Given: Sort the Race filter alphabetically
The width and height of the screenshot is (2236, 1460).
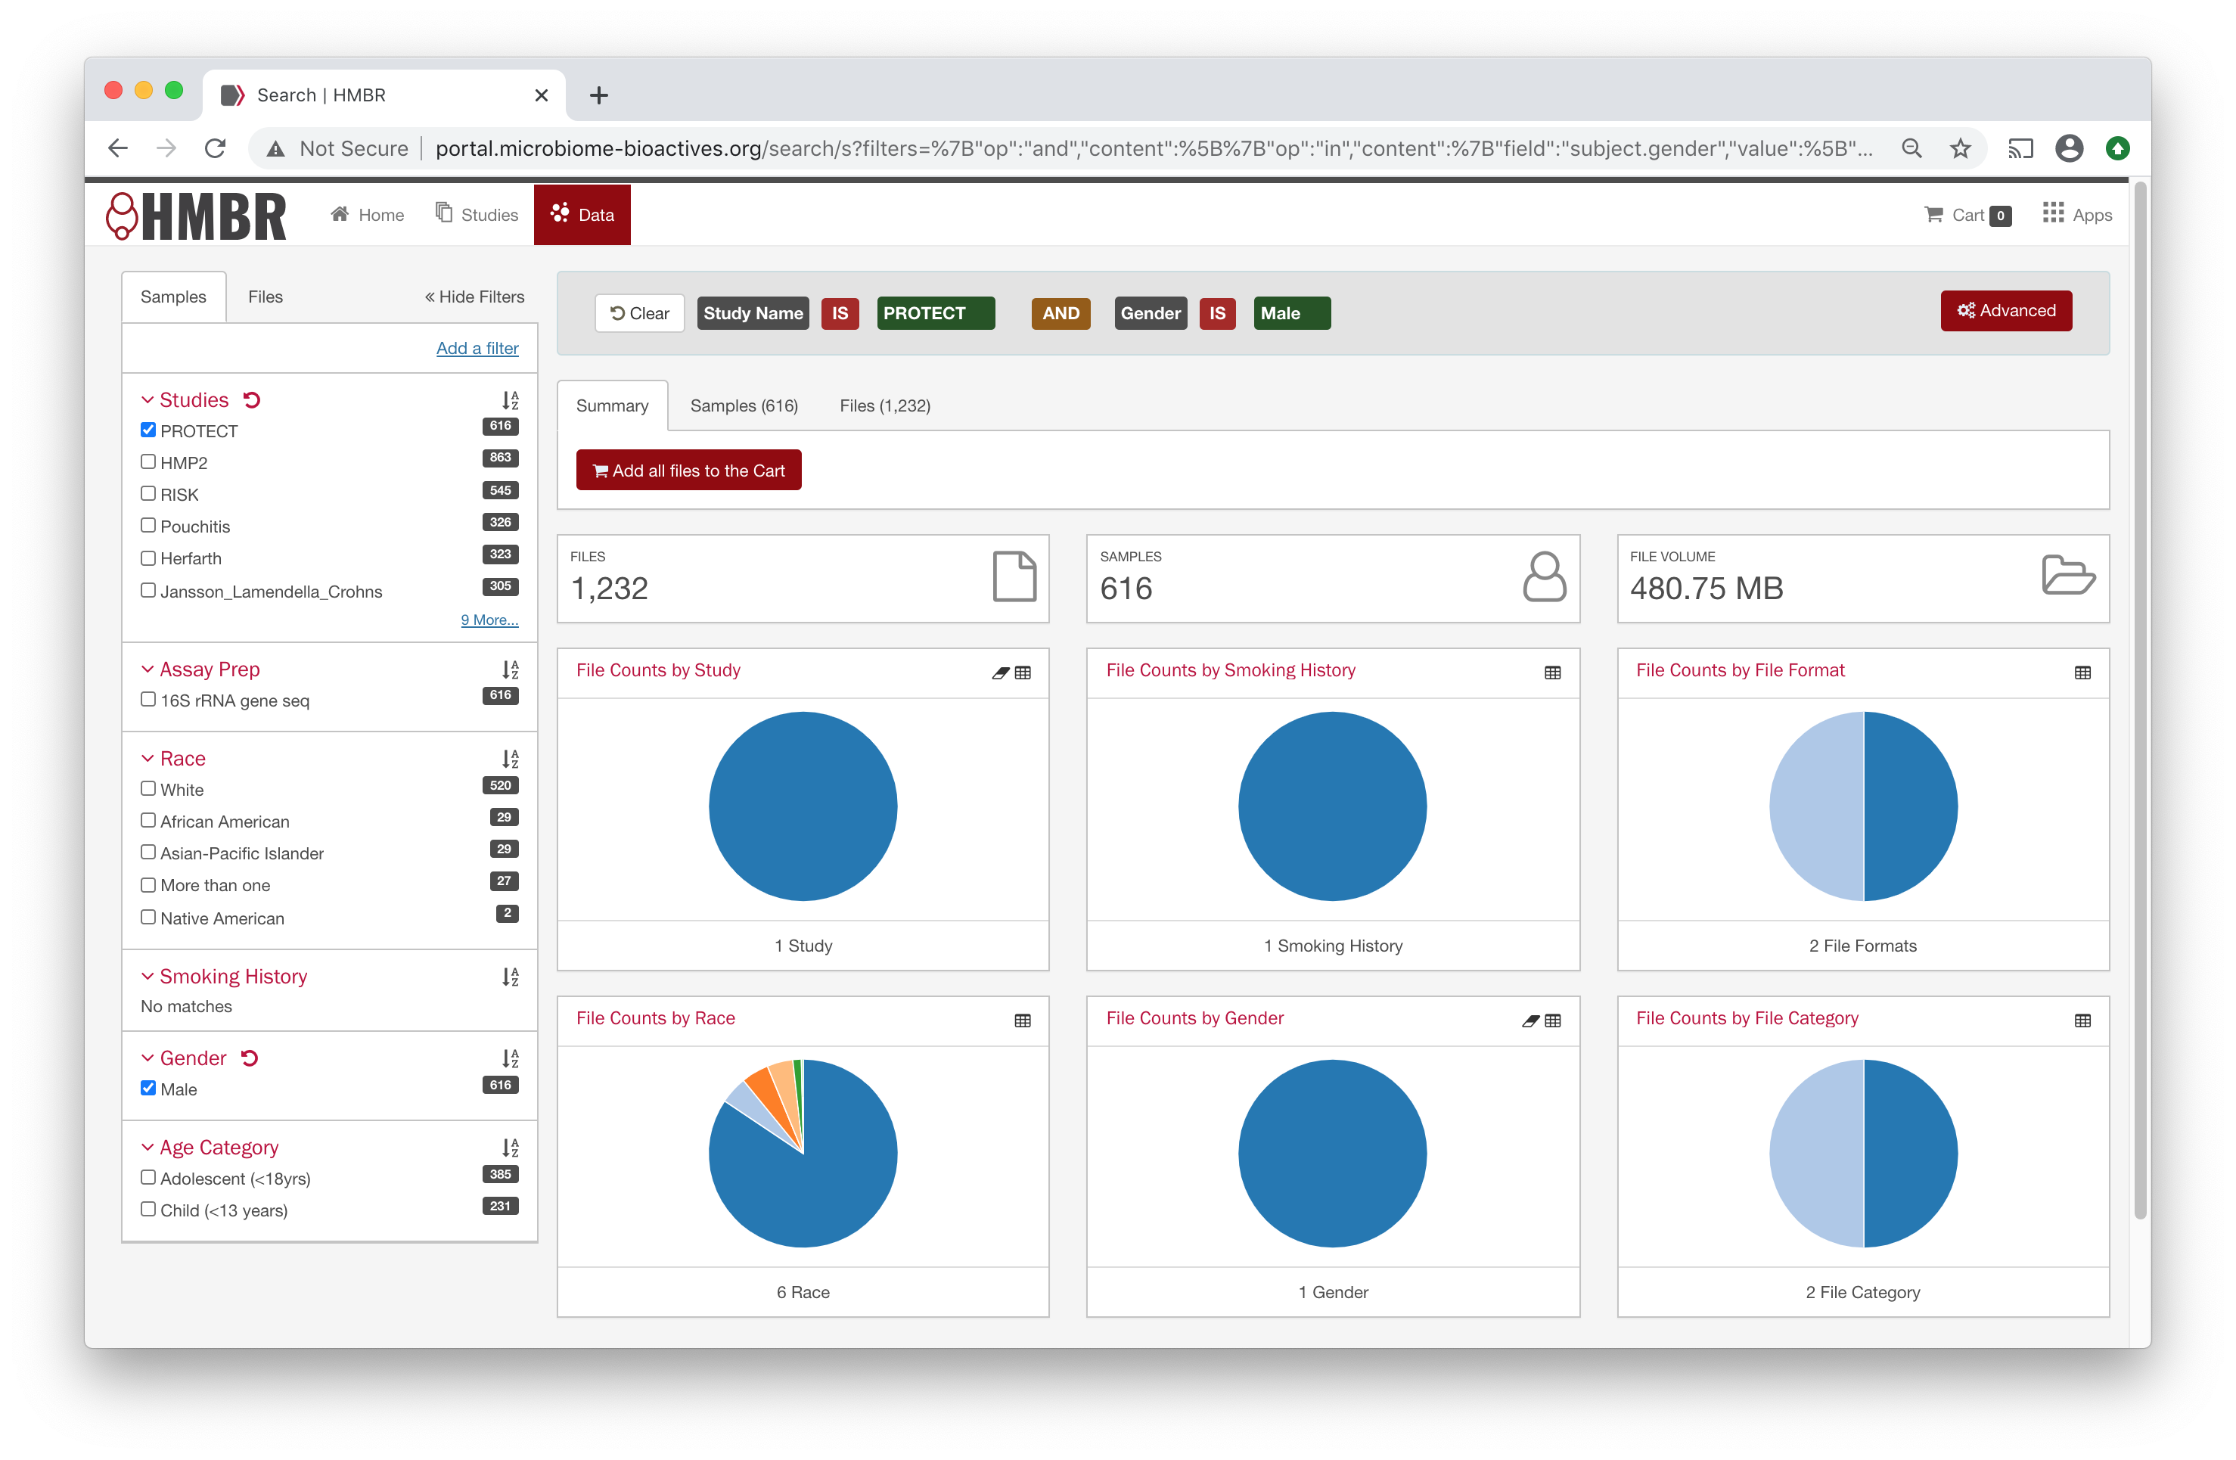Looking at the screenshot, I should tap(510, 760).
